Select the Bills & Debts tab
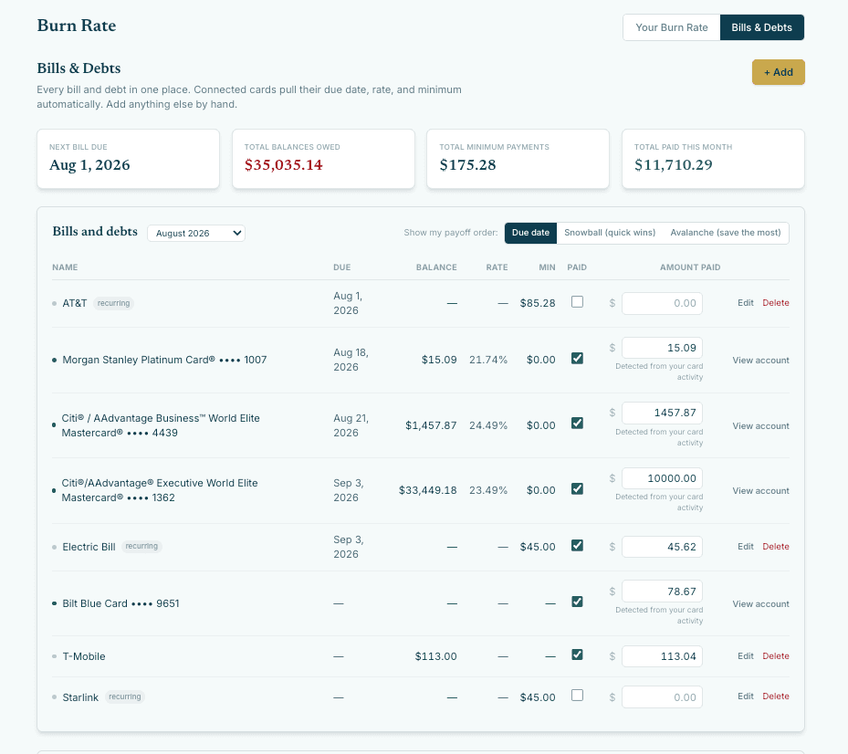Viewport: 848px width, 754px height. [x=761, y=27]
